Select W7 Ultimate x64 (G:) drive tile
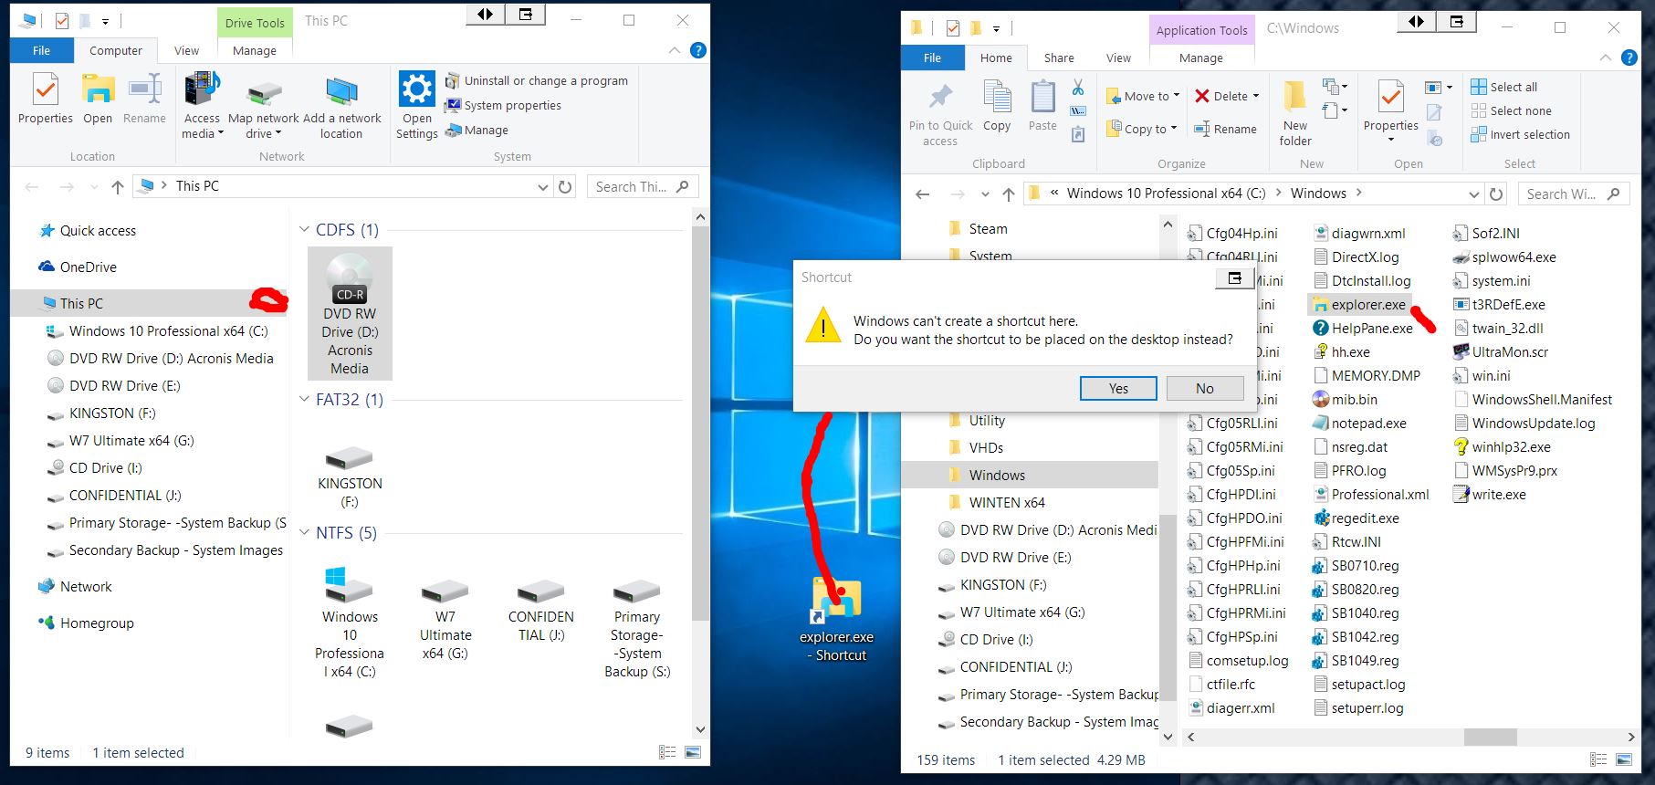This screenshot has height=785, width=1655. coord(445,619)
